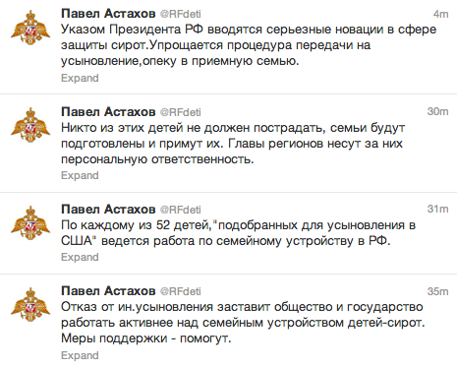Screen dimensions: 457x368
Task: Open Павел Астахов name on first tweet
Action: [x=108, y=14]
